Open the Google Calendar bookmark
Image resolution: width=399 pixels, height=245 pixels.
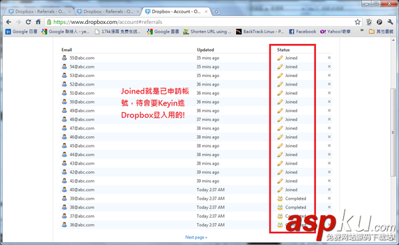22,31
